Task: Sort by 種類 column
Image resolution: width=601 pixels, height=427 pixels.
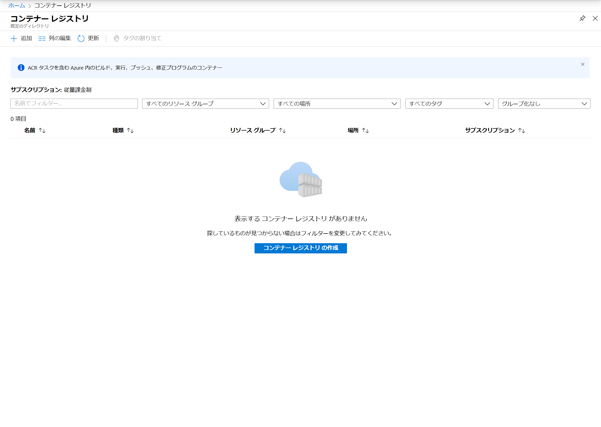Action: [x=123, y=130]
